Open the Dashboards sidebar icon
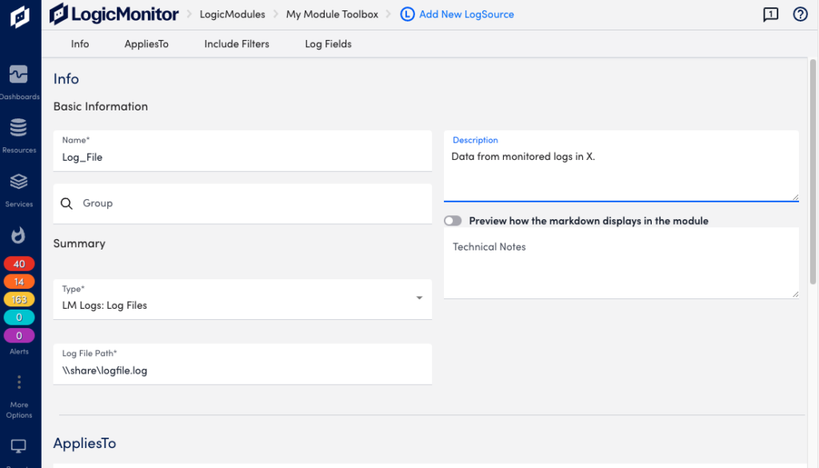Screen dimensions: 819x468 pos(19,74)
